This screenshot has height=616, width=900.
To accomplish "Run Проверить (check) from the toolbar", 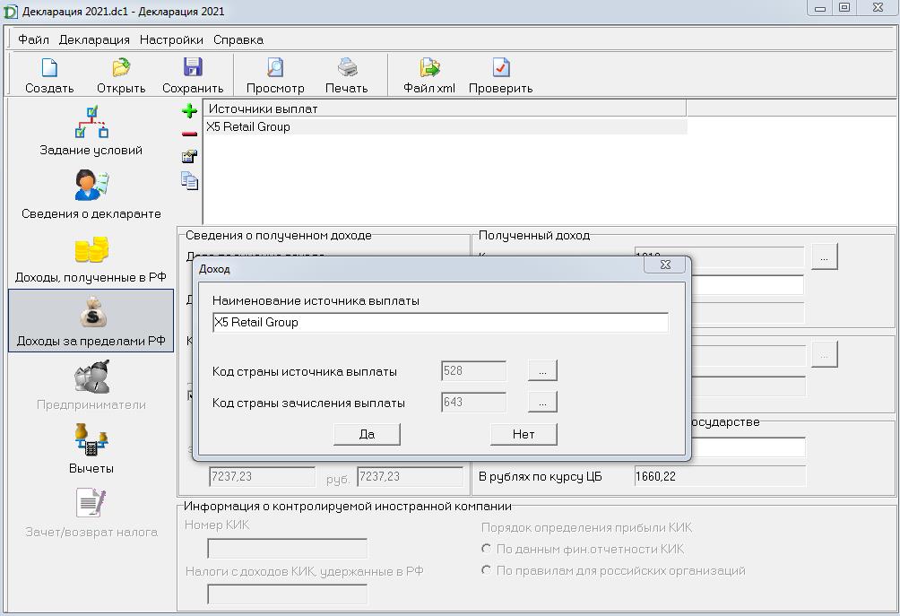I will [500, 68].
